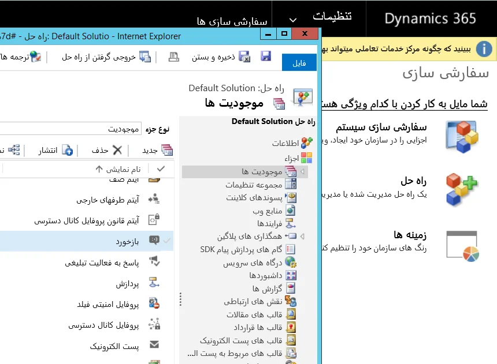Select فرایندها in the solution tree
Image resolution: width=497 pixels, height=364 pixels.
(269, 224)
